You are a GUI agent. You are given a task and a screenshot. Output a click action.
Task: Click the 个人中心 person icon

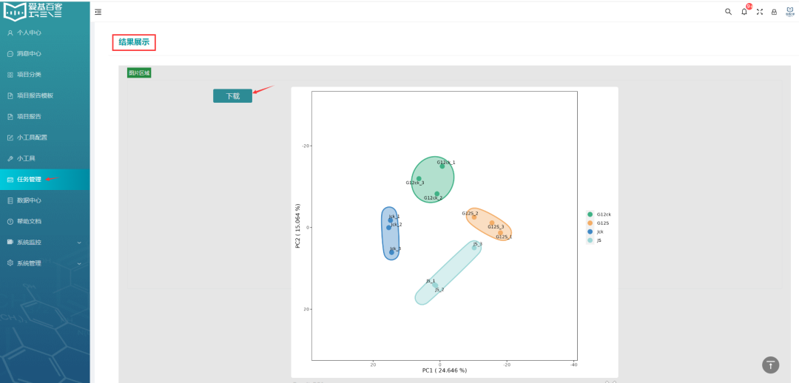10,33
